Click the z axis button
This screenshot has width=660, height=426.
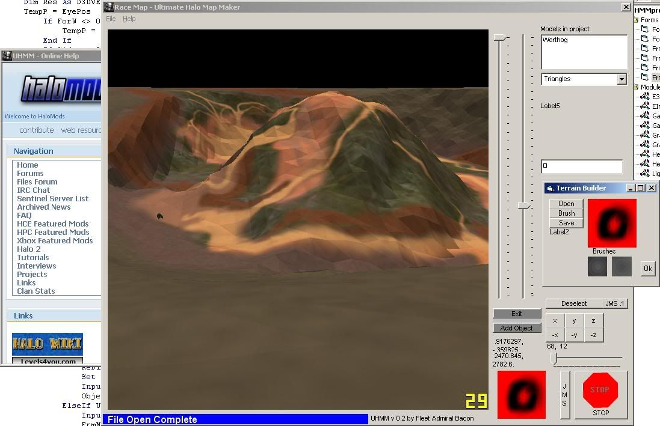pyautogui.click(x=593, y=321)
